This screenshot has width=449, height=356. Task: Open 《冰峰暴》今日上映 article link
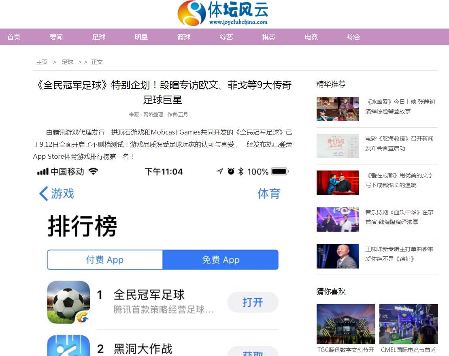pyautogui.click(x=400, y=107)
